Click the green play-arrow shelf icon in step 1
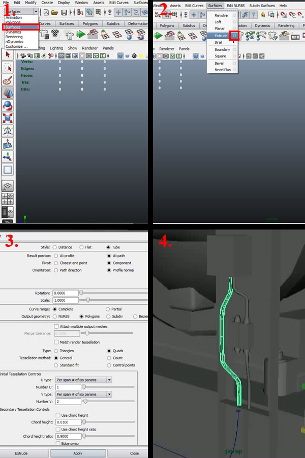This screenshot has height=458, width=305. click(x=80, y=35)
